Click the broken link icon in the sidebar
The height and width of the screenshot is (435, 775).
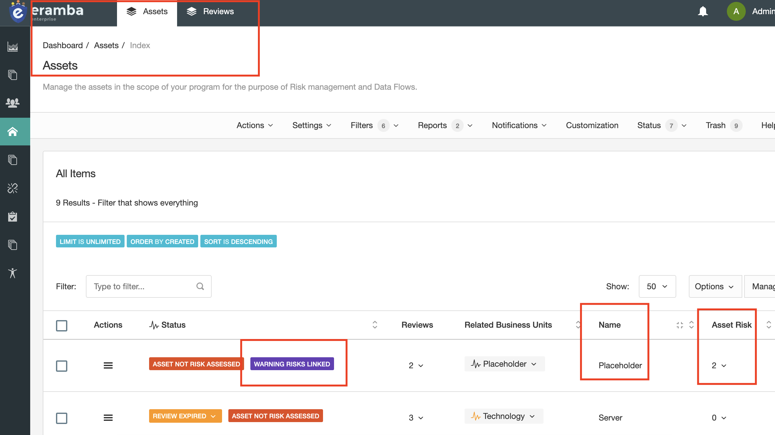(13, 188)
